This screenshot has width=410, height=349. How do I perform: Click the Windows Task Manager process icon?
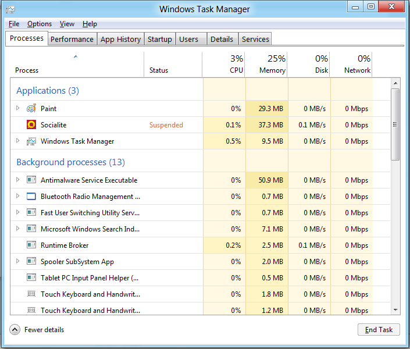pyautogui.click(x=31, y=141)
